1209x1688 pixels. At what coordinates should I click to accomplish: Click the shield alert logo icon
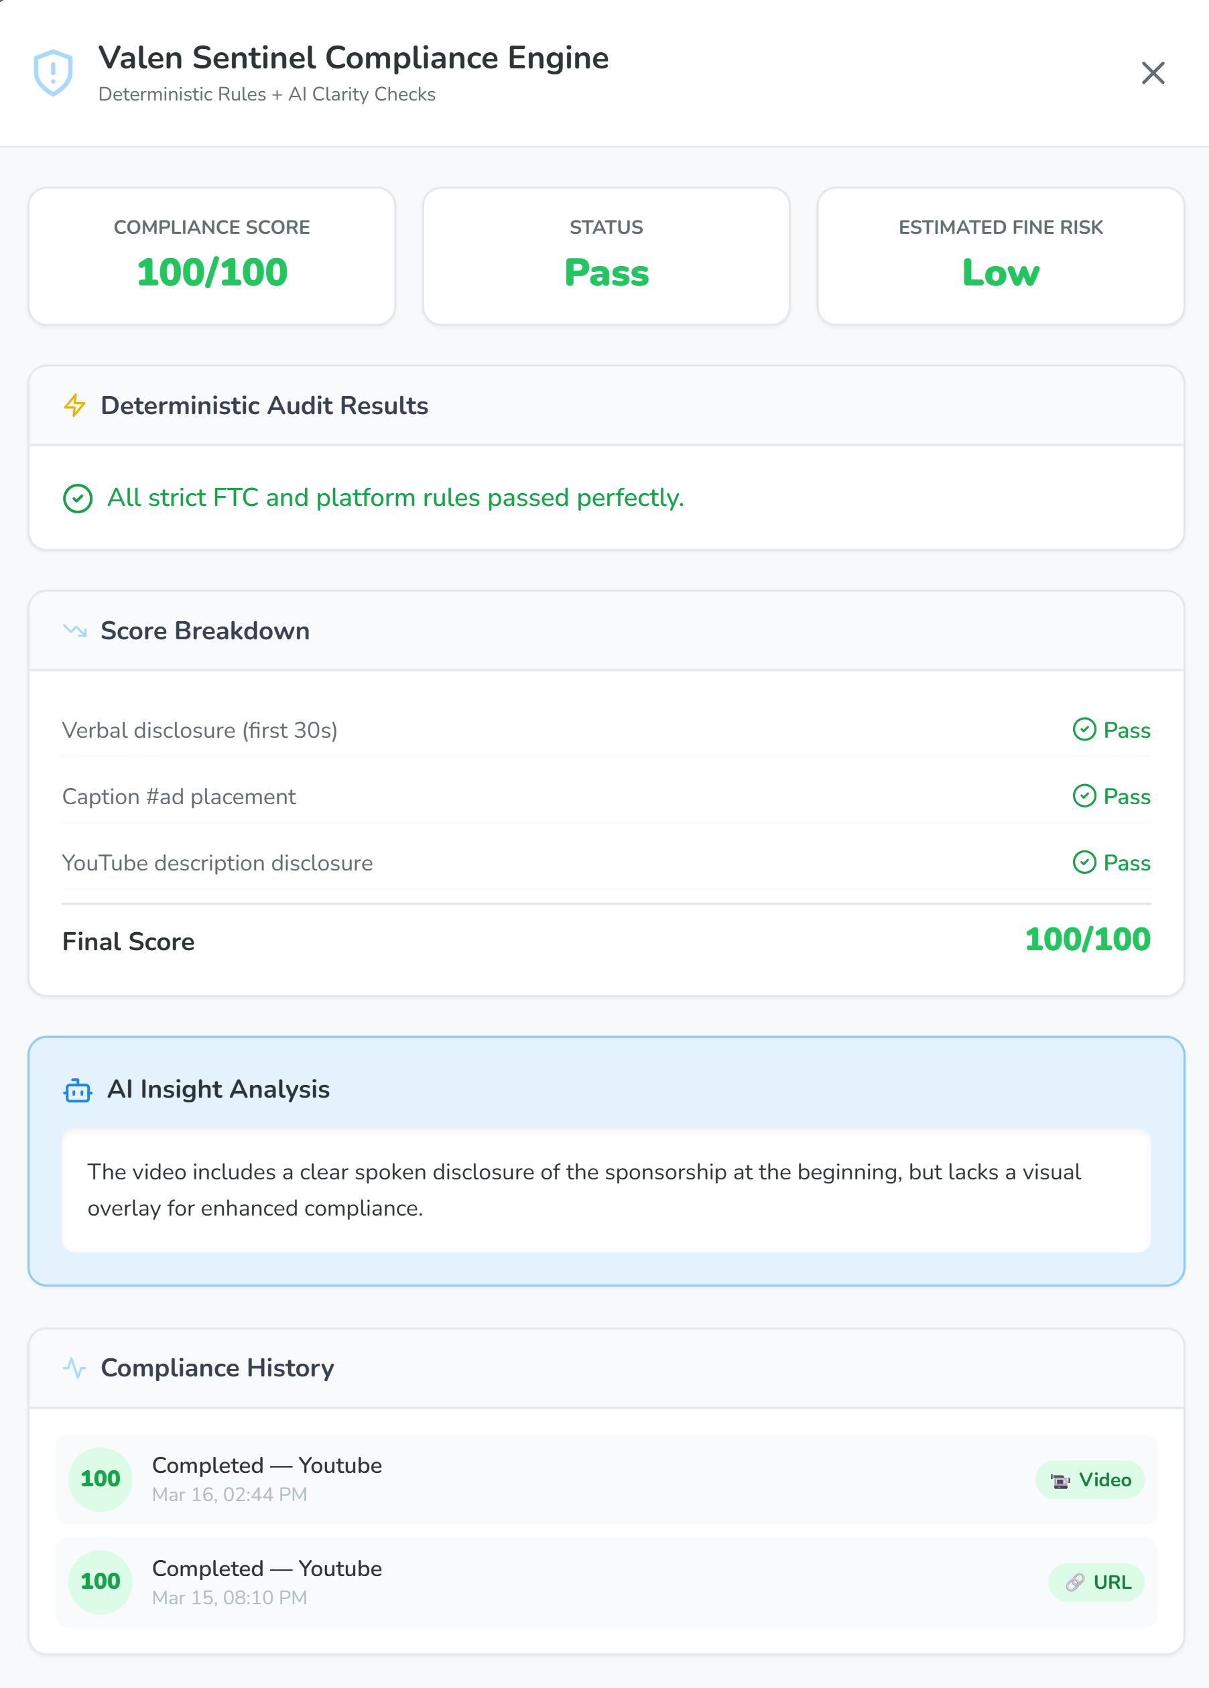[x=53, y=73]
